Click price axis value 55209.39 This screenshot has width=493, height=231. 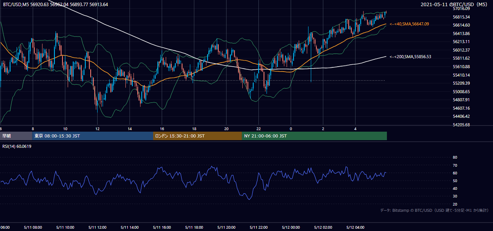click(x=461, y=83)
